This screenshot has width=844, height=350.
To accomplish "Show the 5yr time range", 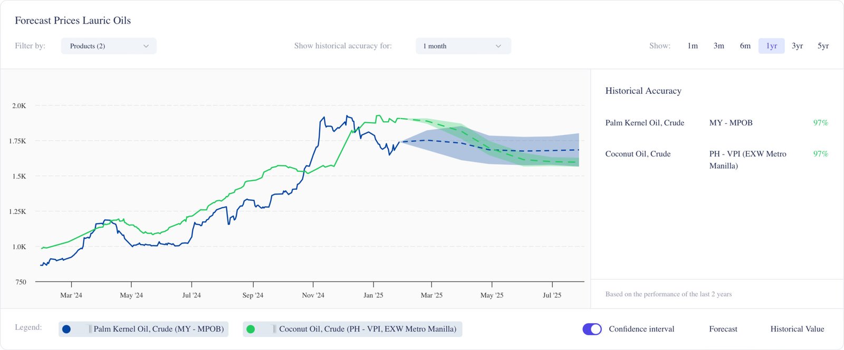I will click(x=823, y=46).
